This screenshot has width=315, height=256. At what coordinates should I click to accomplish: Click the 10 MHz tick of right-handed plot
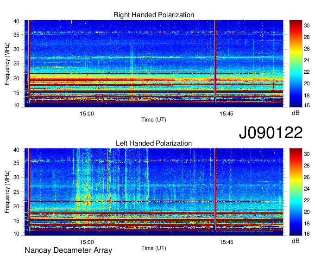click(16, 105)
